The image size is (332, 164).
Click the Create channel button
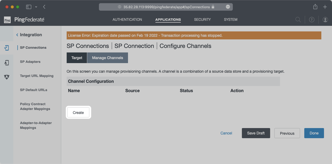point(78,113)
